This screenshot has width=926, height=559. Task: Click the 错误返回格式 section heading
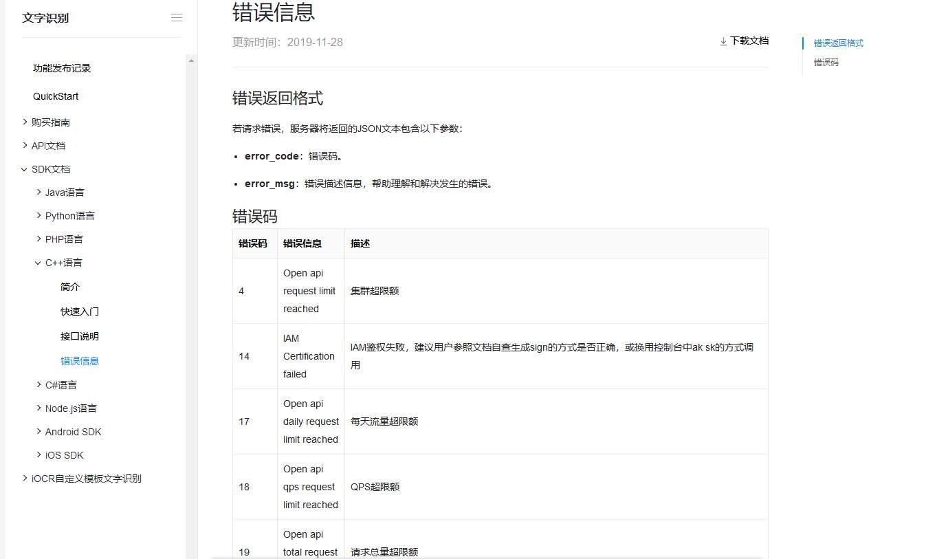coord(278,98)
